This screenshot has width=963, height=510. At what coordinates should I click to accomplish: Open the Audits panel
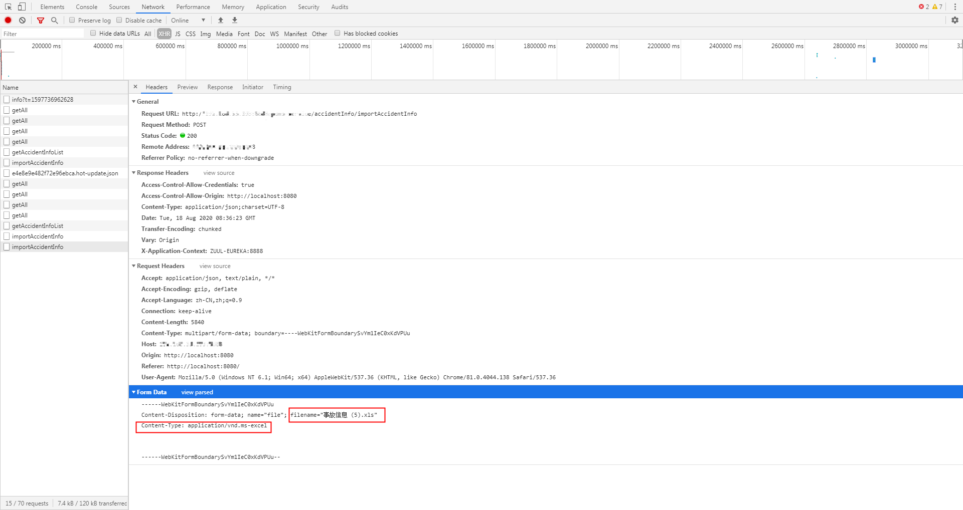click(340, 7)
